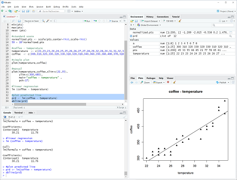Click the temperature row in the Environment values
The image size is (237, 180).
[x=182, y=54]
